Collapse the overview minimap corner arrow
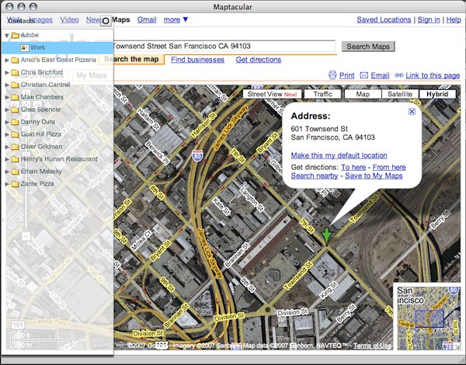The image size is (466, 365). click(457, 346)
